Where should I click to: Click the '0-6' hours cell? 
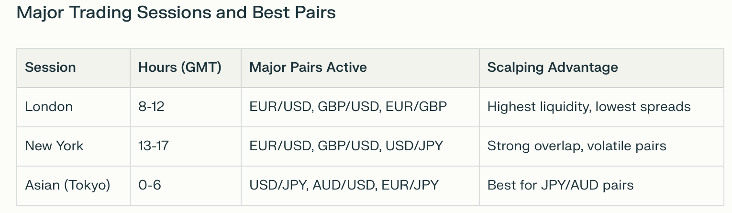point(150,185)
